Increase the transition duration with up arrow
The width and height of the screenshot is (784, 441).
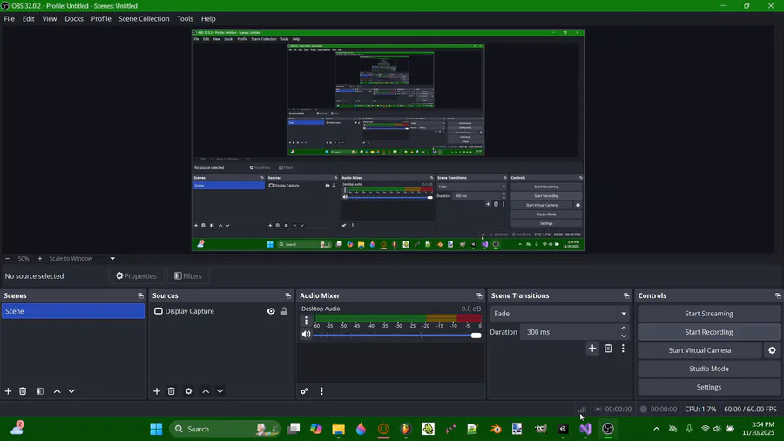[624, 328]
